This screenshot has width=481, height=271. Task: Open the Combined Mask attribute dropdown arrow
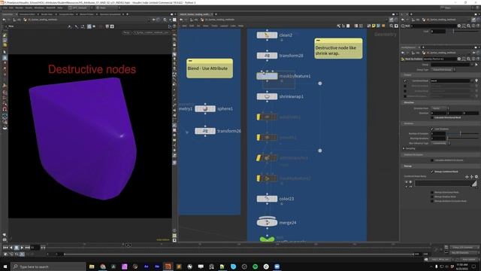(x=472, y=81)
